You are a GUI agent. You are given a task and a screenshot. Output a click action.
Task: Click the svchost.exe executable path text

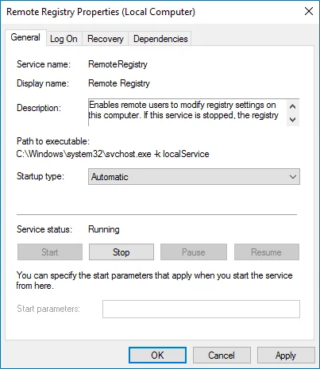[113, 154]
